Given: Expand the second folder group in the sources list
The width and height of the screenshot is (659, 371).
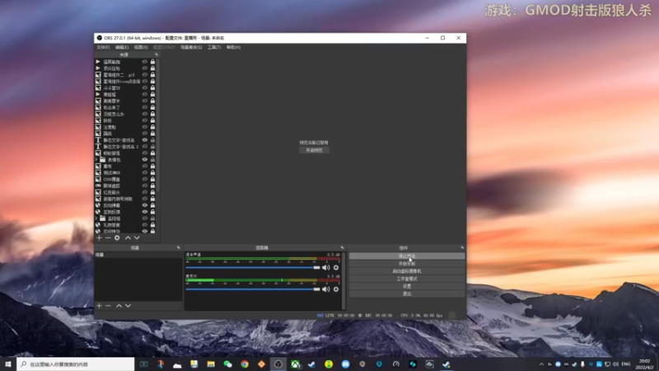Looking at the screenshot, I should [96, 218].
